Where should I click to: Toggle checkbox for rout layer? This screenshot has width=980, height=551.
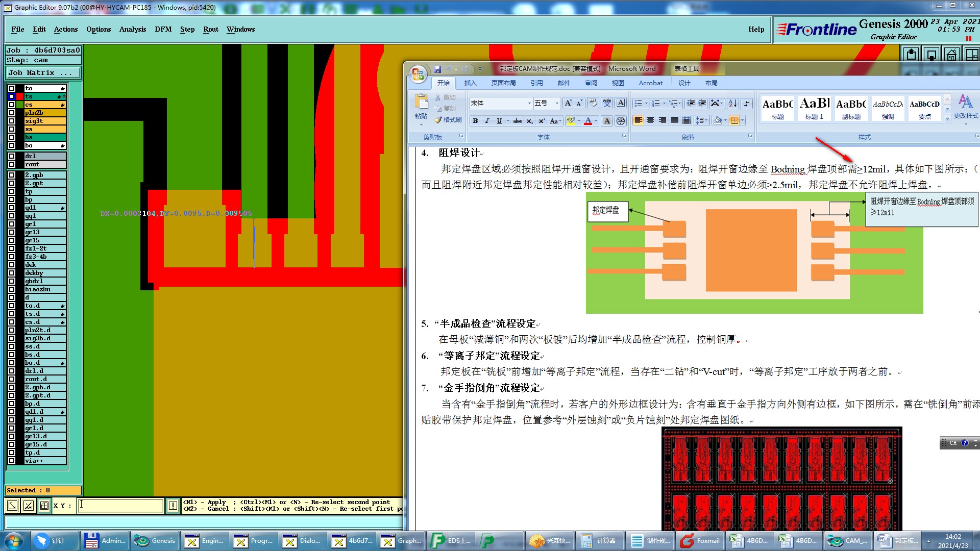[x=12, y=164]
